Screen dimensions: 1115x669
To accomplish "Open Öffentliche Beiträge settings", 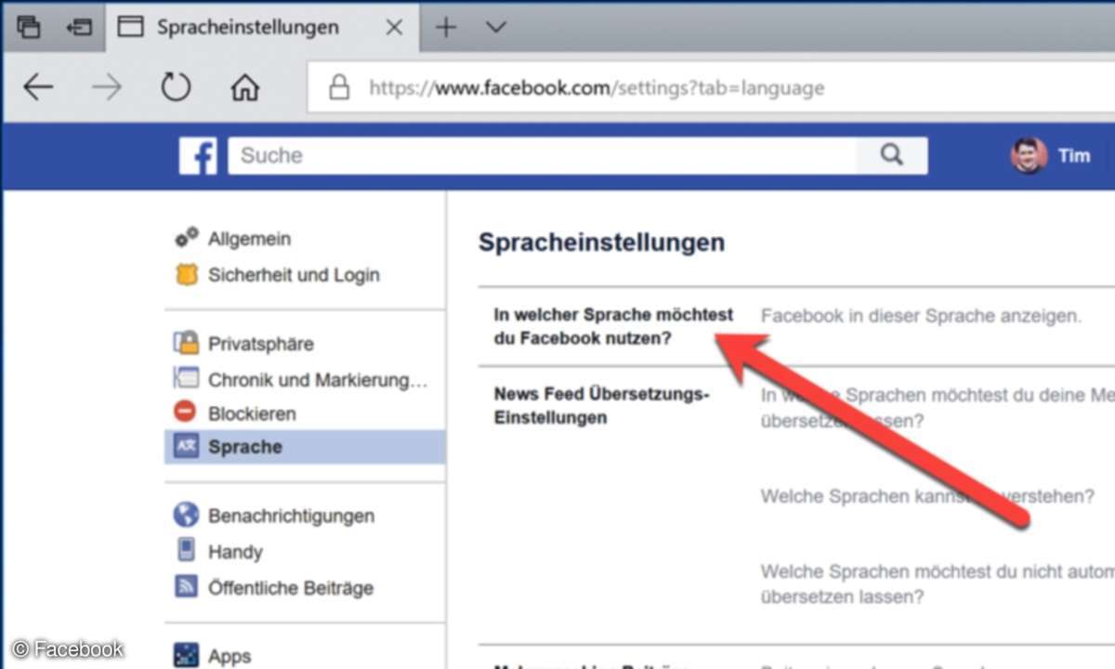I will tap(291, 588).
